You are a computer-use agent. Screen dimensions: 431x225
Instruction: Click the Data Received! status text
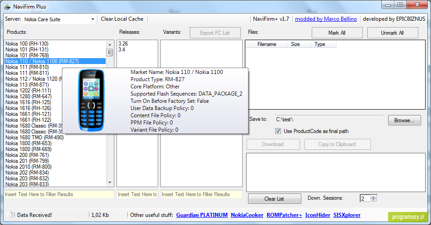click(34, 215)
